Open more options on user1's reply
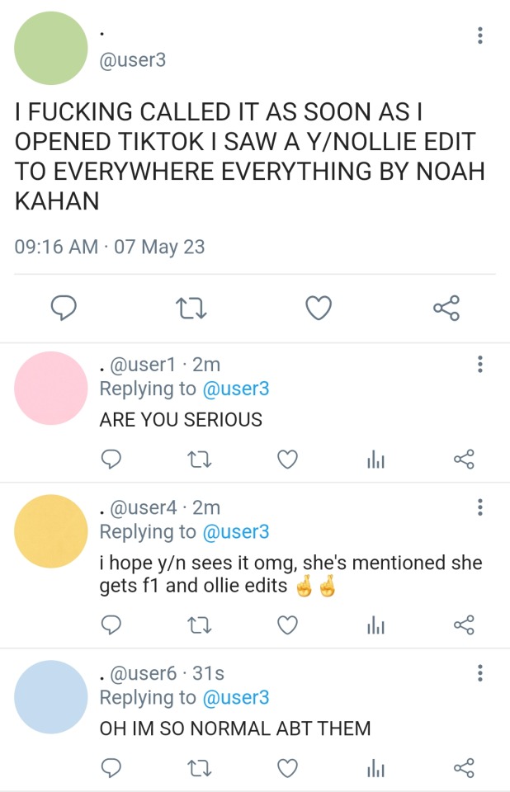 click(480, 364)
